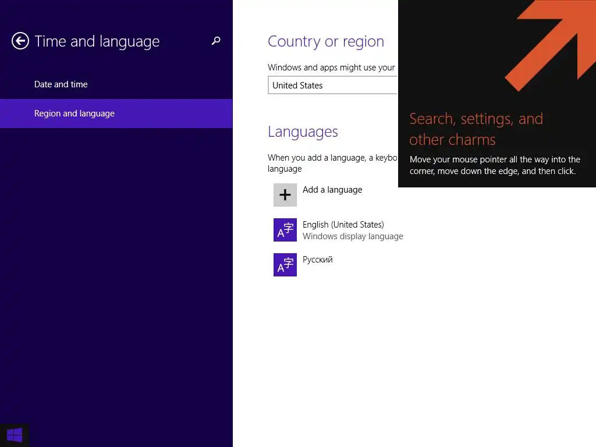Click the Search, settings, and other charms tip
The image size is (596, 447).
(x=497, y=94)
